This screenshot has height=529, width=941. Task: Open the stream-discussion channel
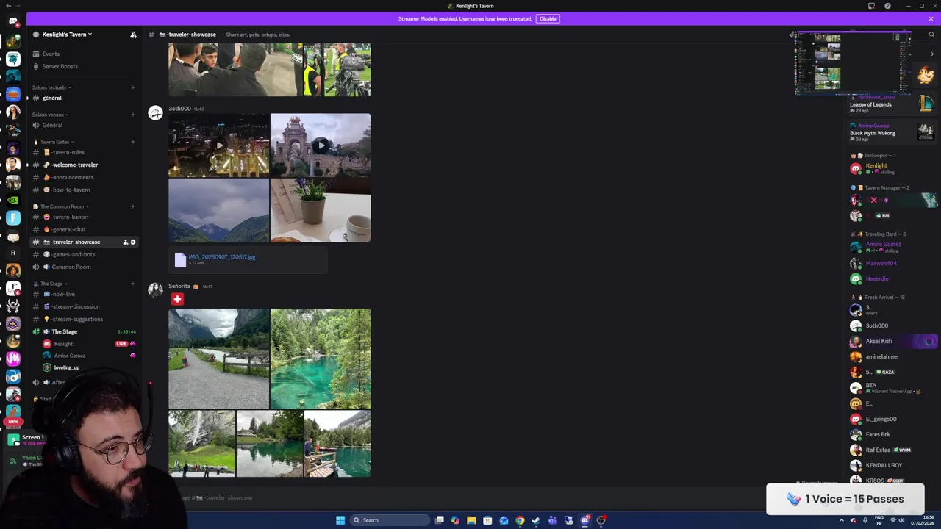click(75, 306)
